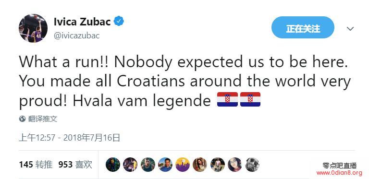Open the sixth liker avatar of woman
Screen dimensions: 369x179
click(200, 165)
